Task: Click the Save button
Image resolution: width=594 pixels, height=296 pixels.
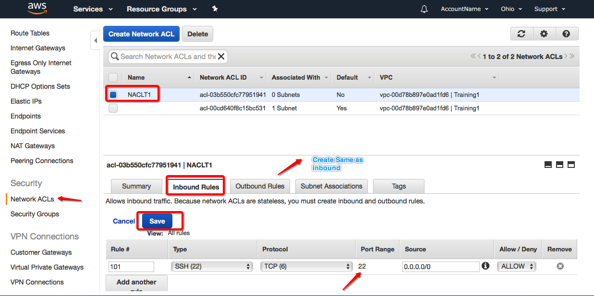Action: coord(157,221)
